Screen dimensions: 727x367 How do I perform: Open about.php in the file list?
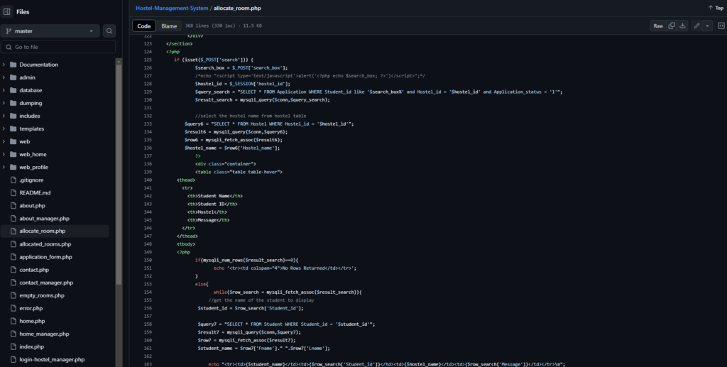point(32,206)
